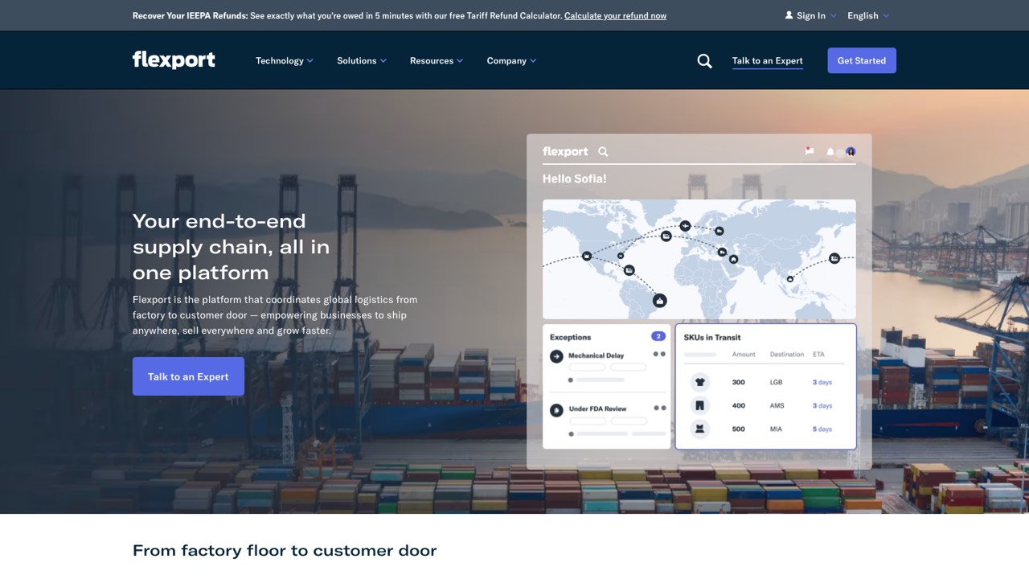Click the heading From factory floor to customer door

coord(285,551)
